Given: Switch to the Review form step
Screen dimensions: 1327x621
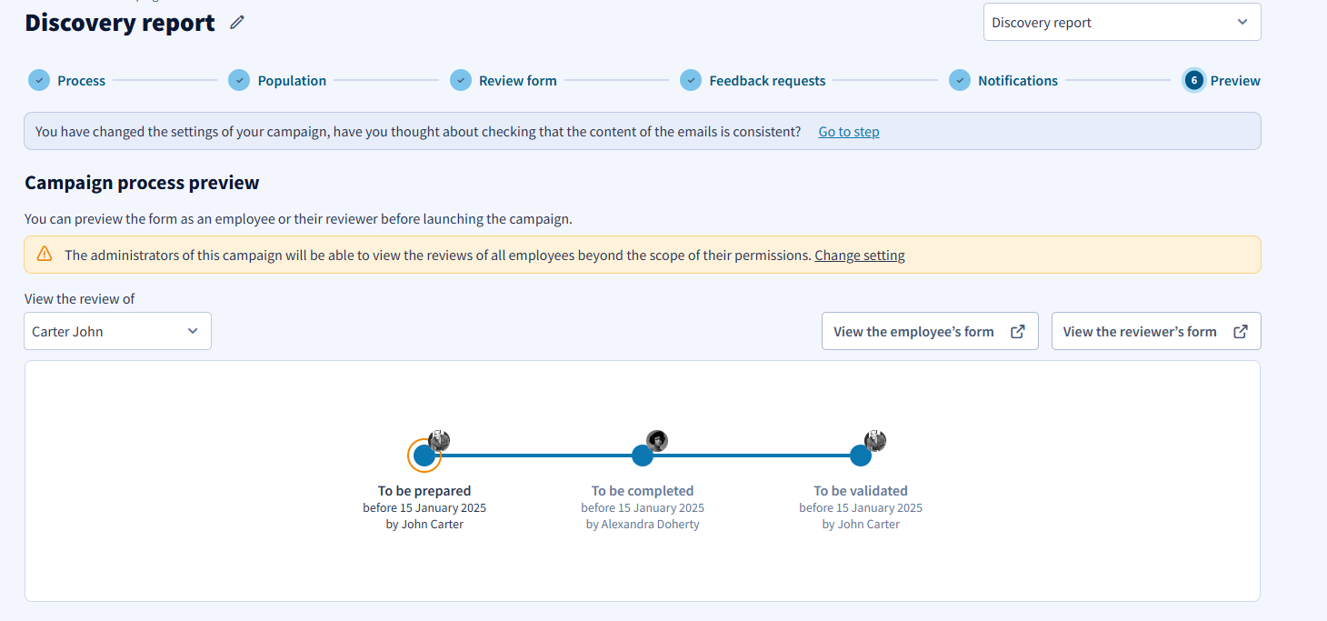Looking at the screenshot, I should pyautogui.click(x=518, y=80).
